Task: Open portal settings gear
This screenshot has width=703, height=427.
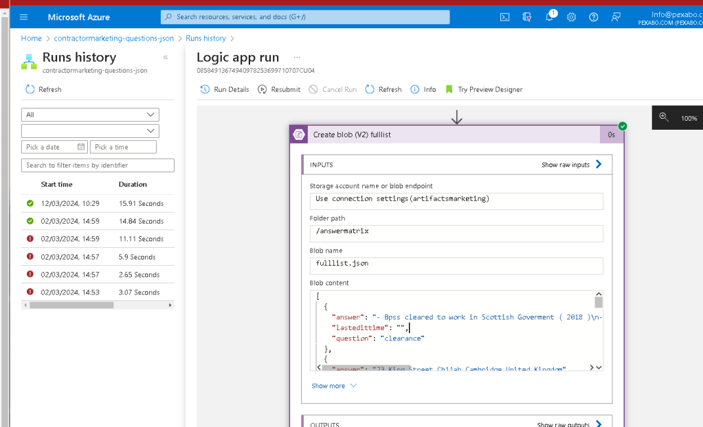Action: pyautogui.click(x=571, y=17)
